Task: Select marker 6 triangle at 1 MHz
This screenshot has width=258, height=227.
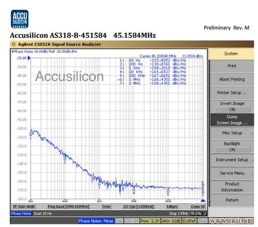Action: tap(203, 186)
